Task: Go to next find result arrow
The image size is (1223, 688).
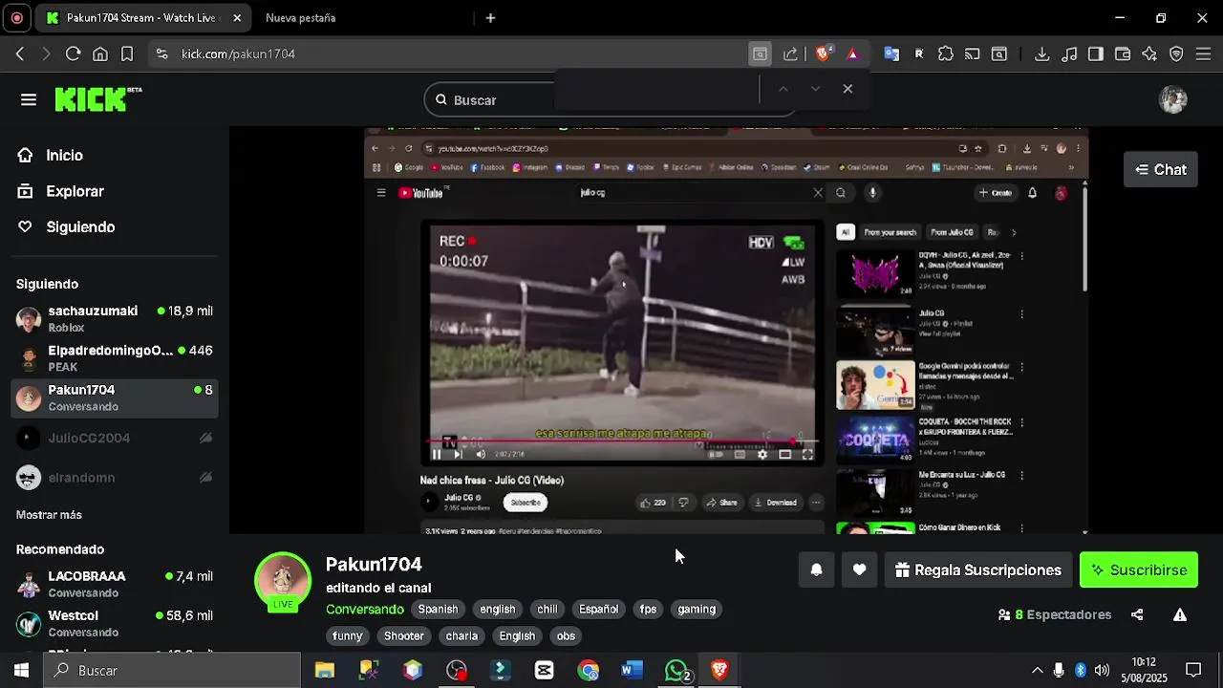Action: (x=815, y=89)
